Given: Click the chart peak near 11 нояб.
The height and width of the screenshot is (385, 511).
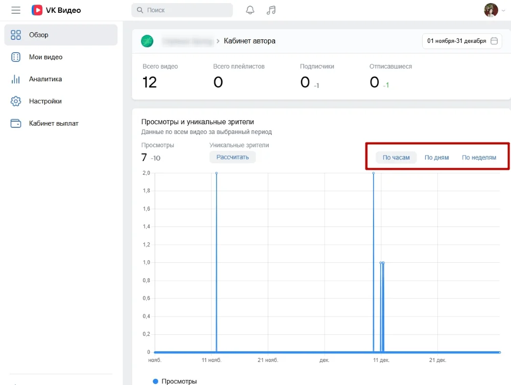Looking at the screenshot, I should 216,173.
